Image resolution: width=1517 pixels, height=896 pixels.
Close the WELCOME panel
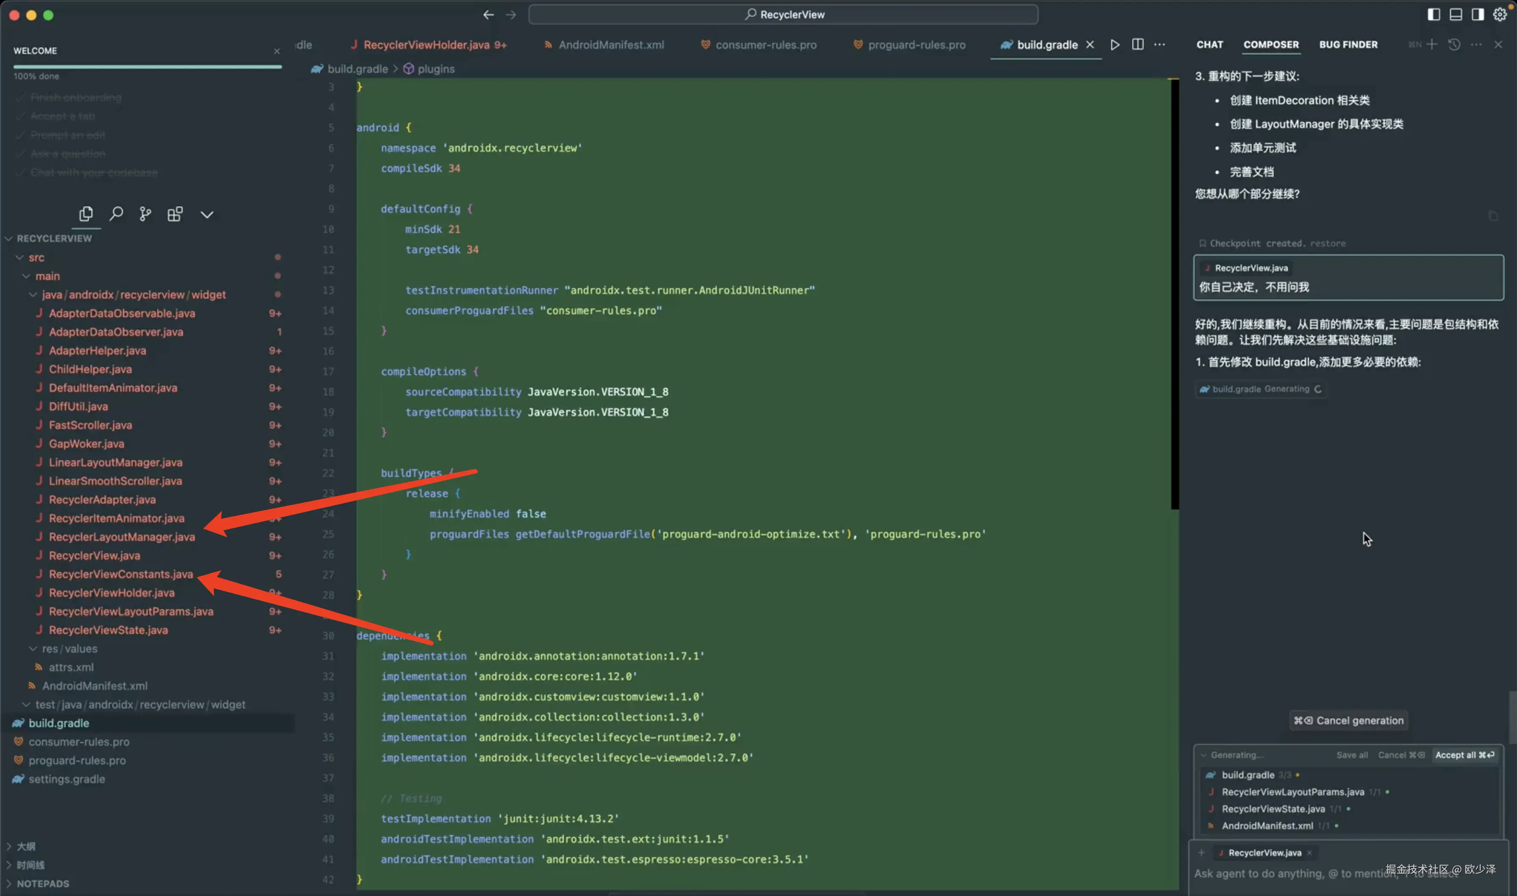[277, 51]
